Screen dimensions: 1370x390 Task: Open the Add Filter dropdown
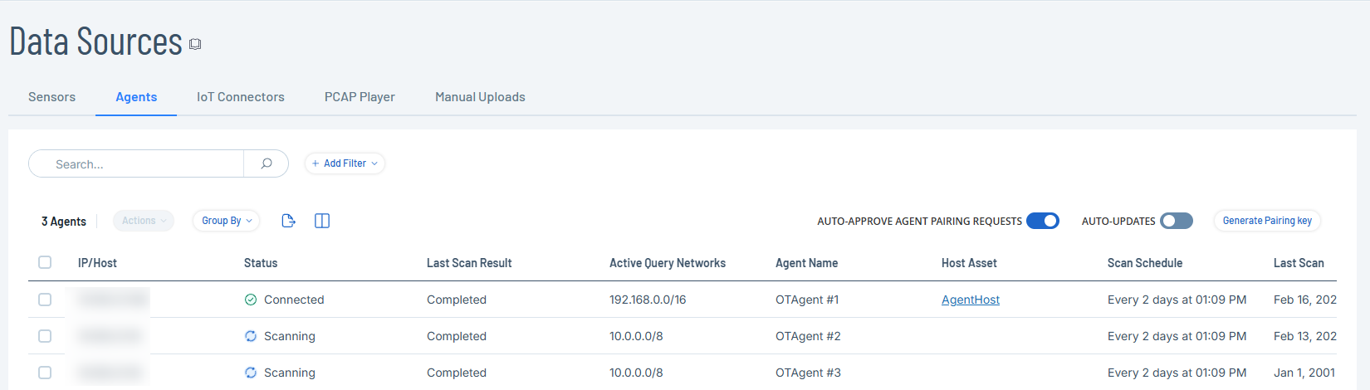pos(345,163)
